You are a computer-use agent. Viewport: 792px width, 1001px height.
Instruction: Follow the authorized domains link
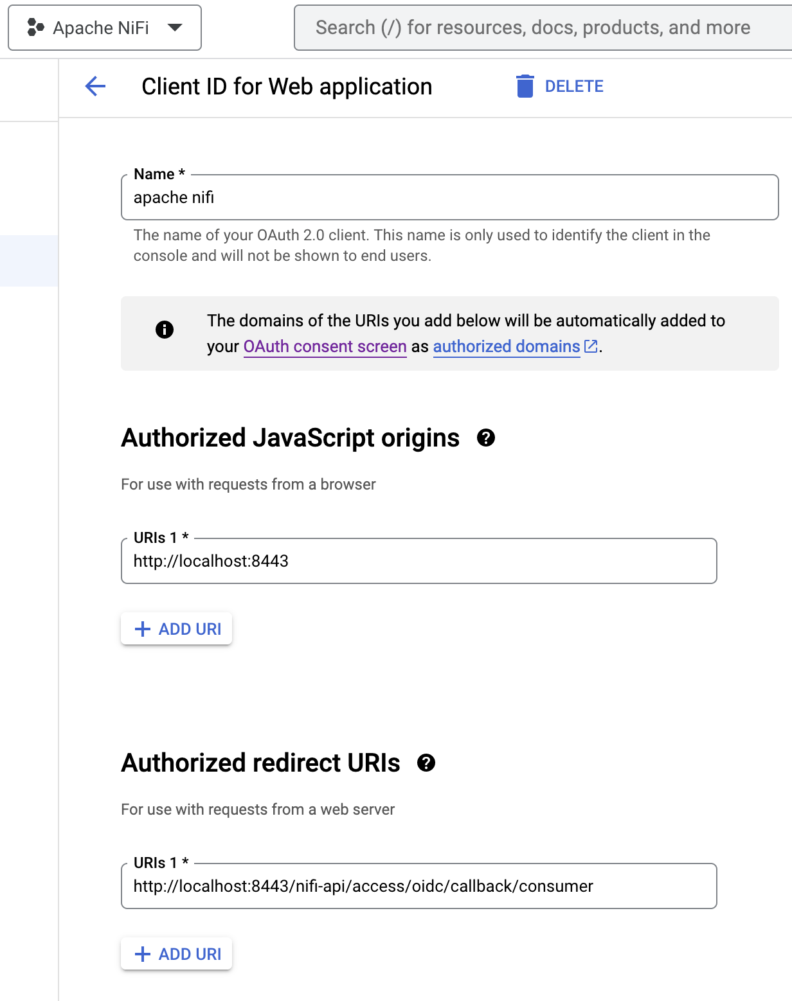click(506, 346)
